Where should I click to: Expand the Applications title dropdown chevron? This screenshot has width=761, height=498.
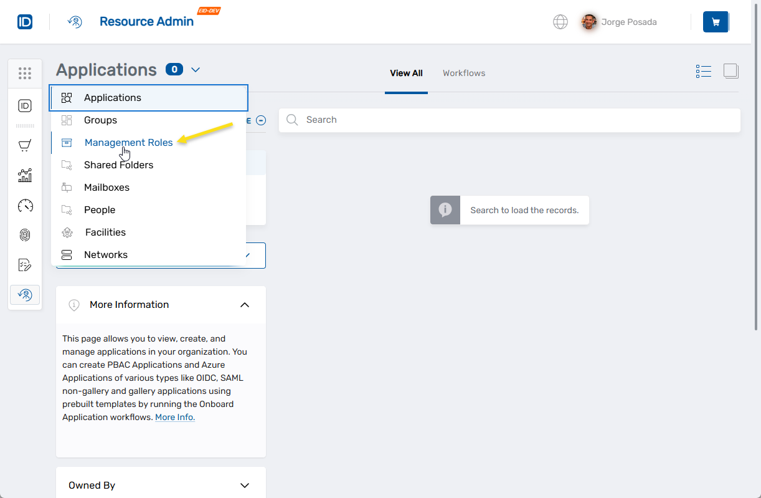tap(196, 70)
